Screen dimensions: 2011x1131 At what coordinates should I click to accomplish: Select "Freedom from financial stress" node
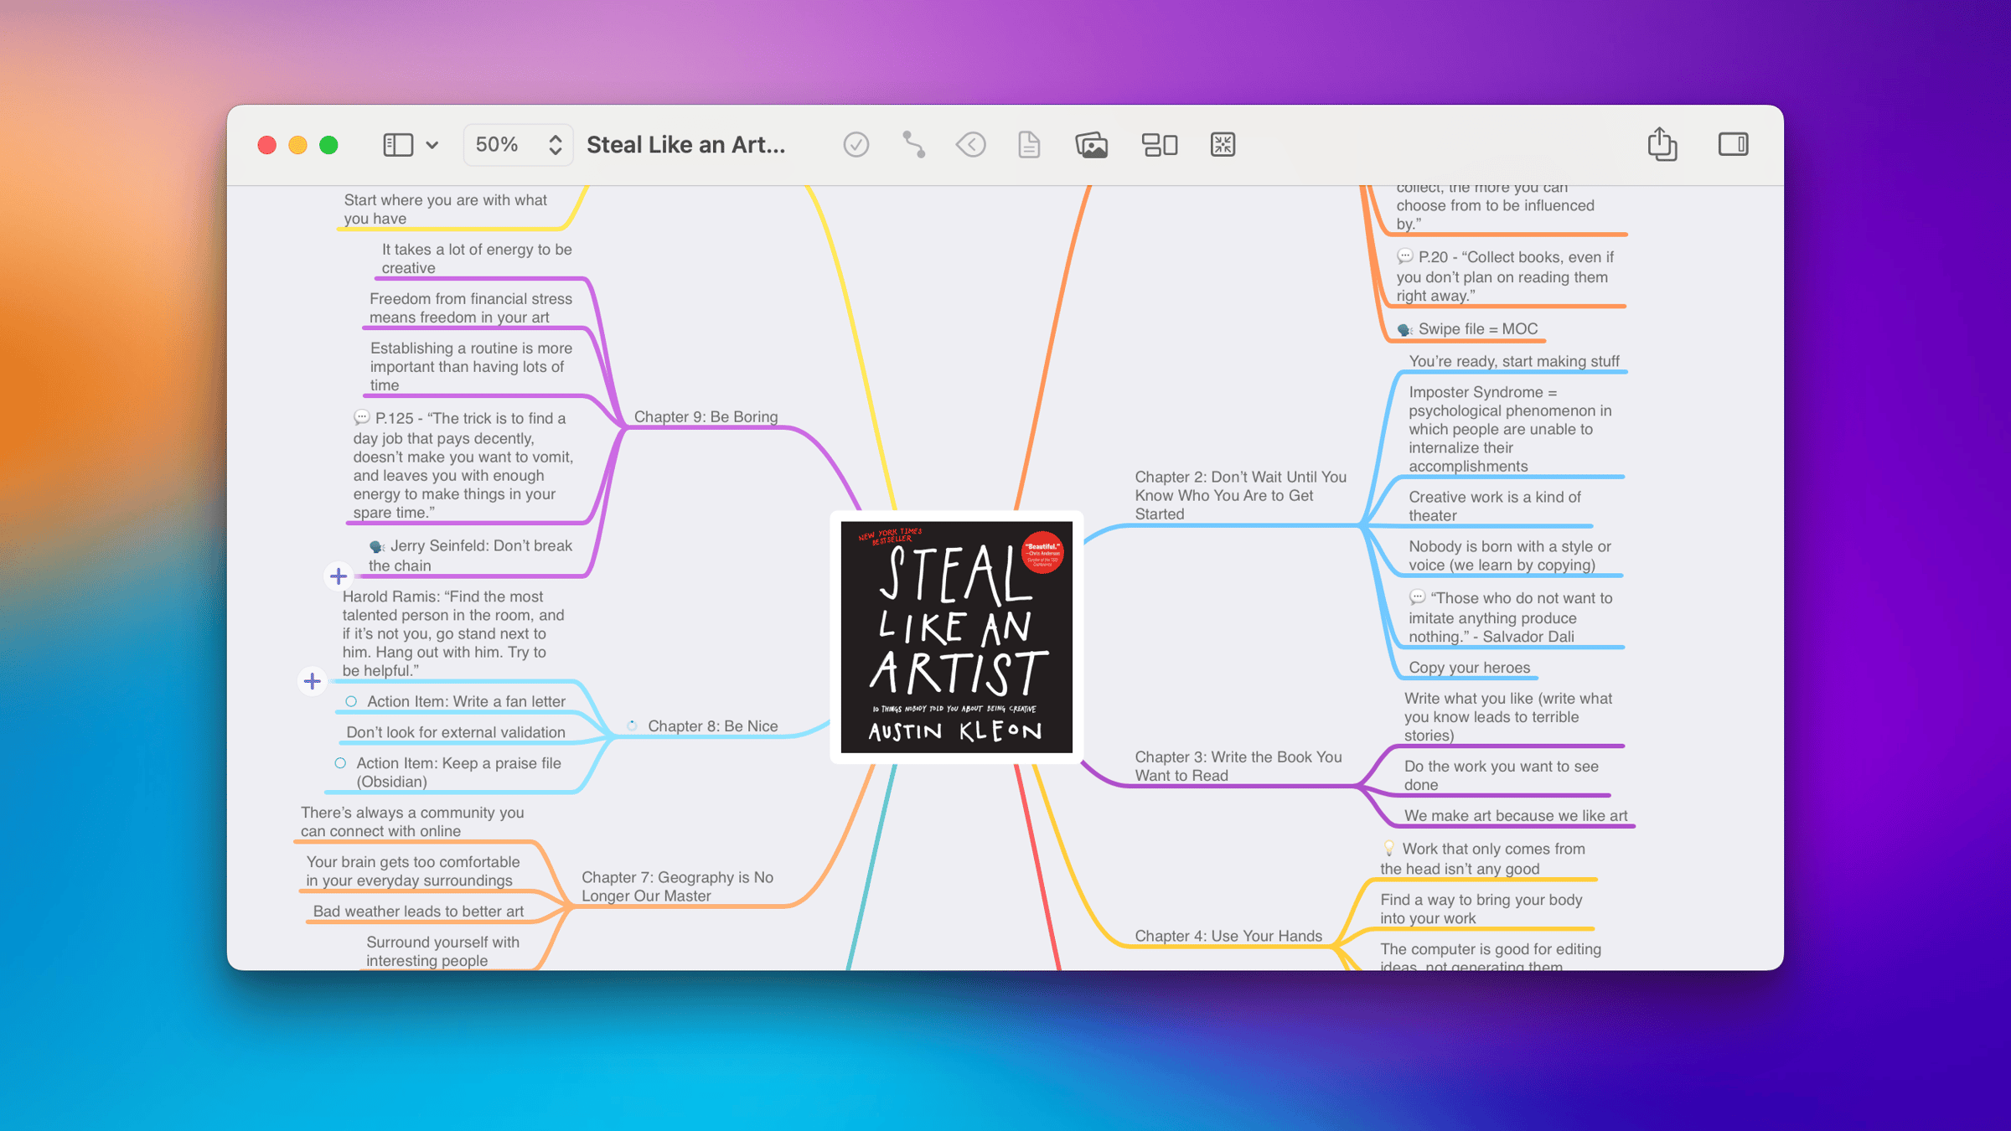pos(470,307)
